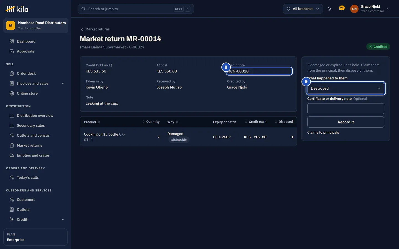Click the Certificate or delivery note field
Image resolution: width=399 pixels, height=249 pixels.
tap(346, 109)
